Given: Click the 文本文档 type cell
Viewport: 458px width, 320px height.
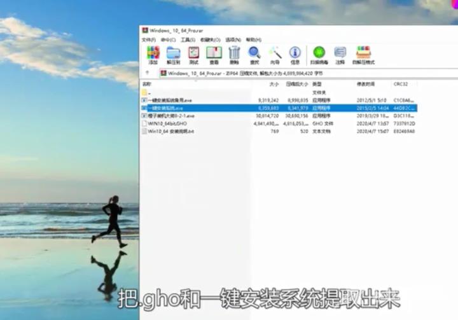Looking at the screenshot, I should pos(321,132).
